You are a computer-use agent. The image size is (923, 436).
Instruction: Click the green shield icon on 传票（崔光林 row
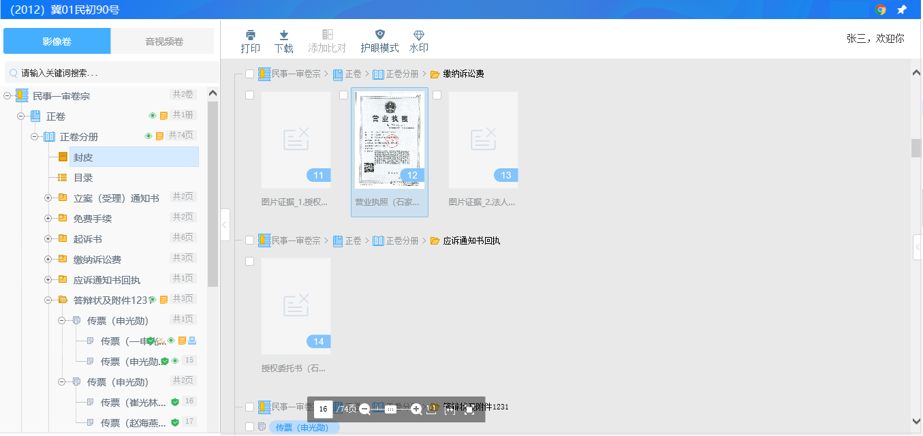tap(175, 402)
